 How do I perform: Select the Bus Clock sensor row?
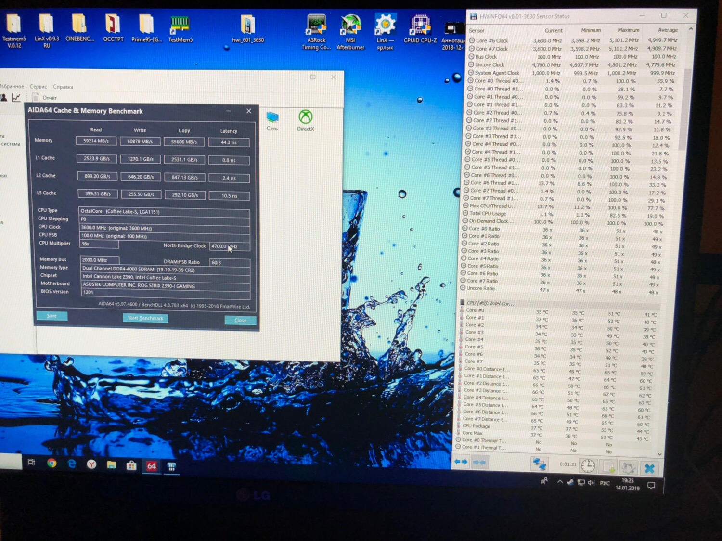[x=573, y=57]
